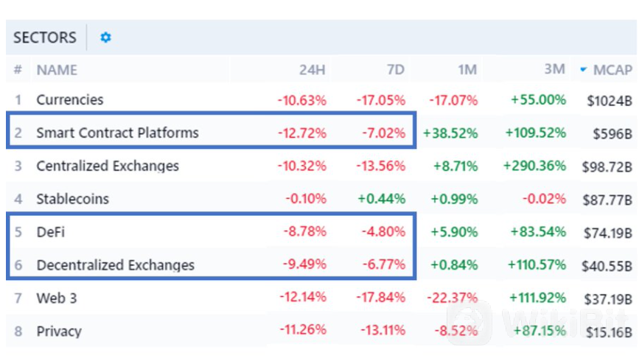Sort by the 1M column header
This screenshot has width=642, height=361.
click(x=467, y=70)
